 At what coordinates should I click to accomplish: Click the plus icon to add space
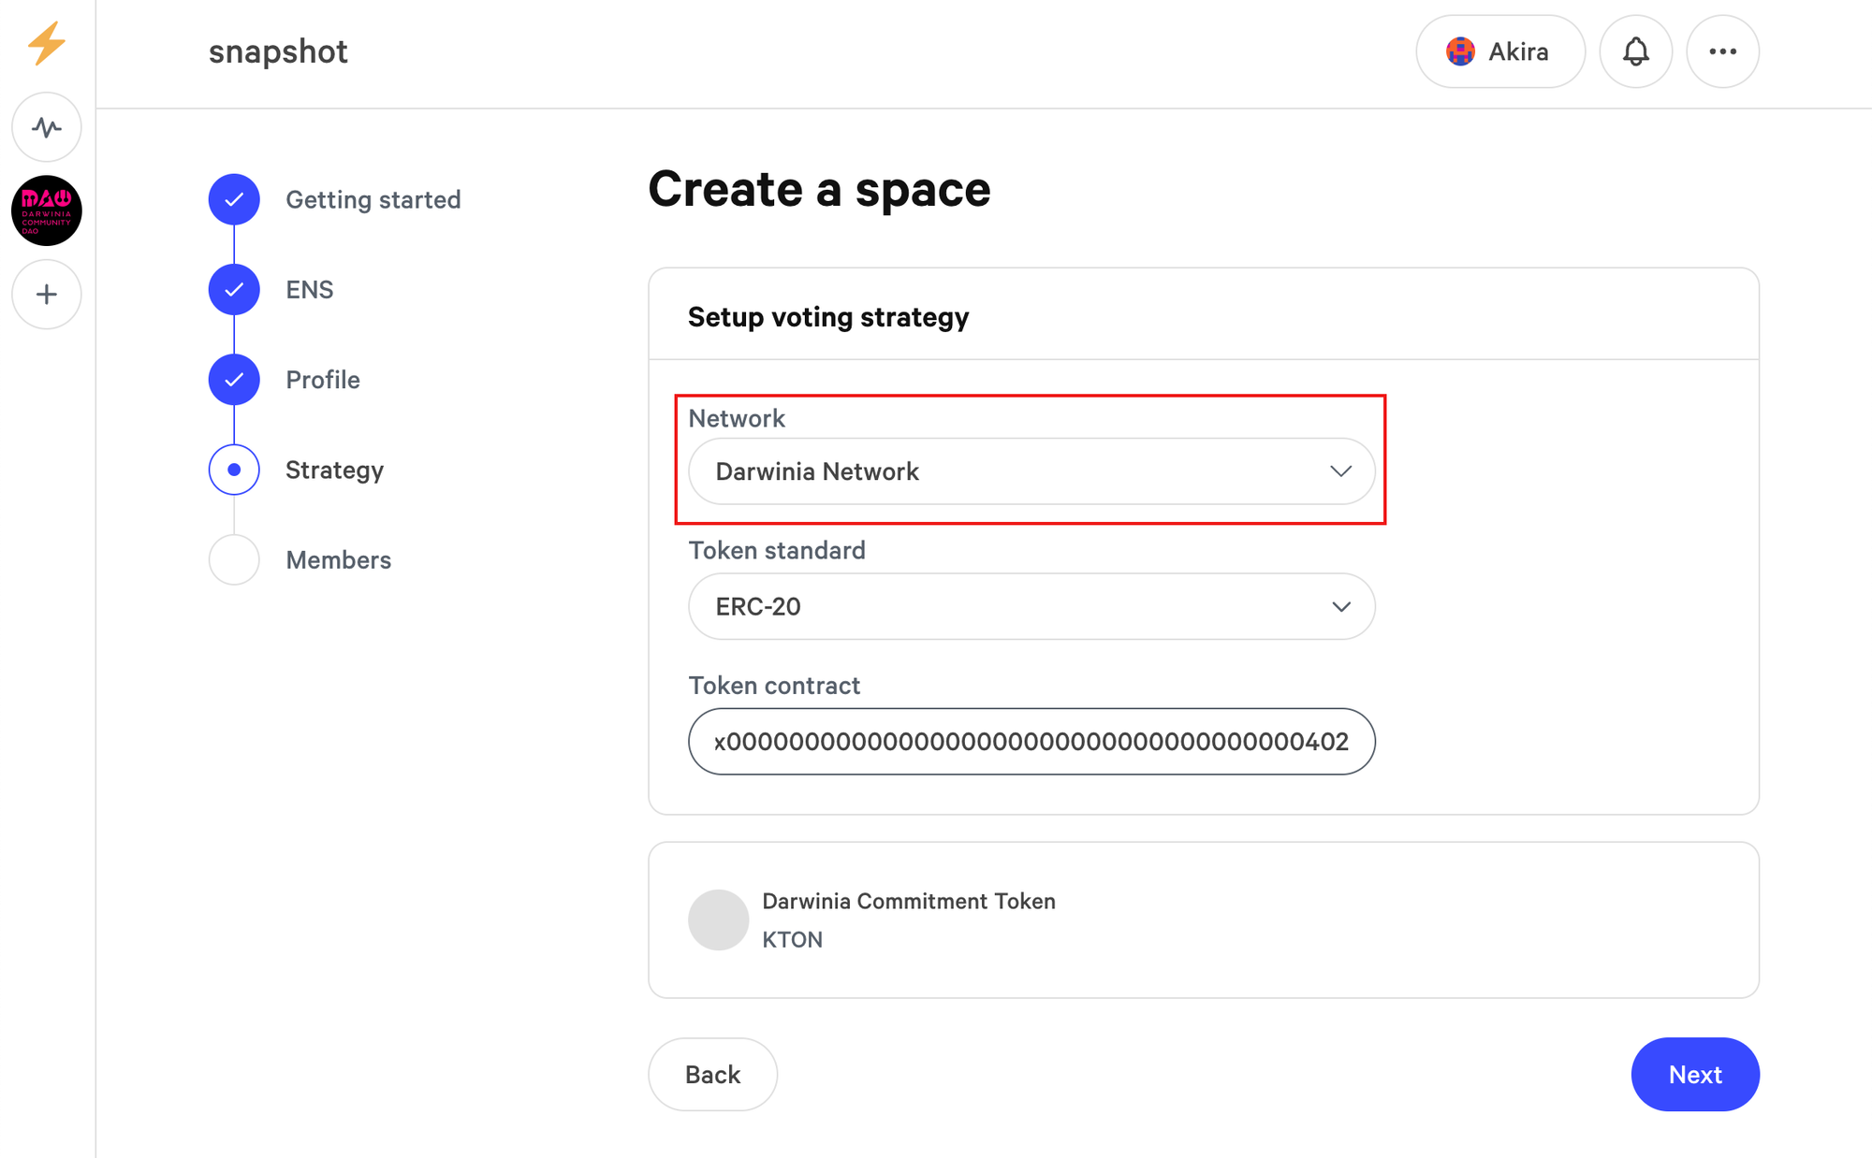[47, 295]
